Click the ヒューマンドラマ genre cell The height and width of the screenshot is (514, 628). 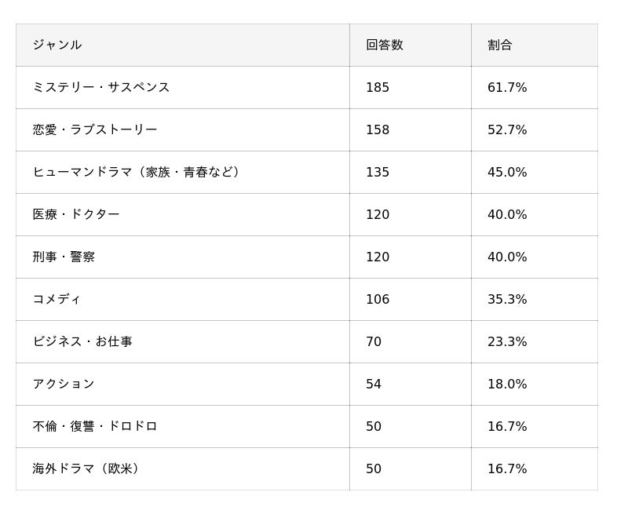click(x=137, y=173)
